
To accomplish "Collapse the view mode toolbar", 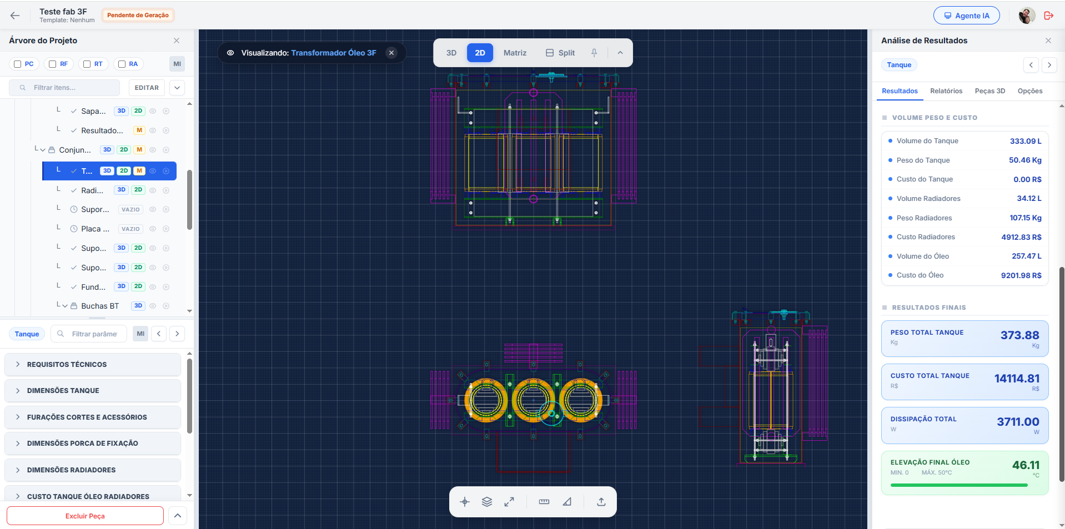I will pyautogui.click(x=620, y=53).
